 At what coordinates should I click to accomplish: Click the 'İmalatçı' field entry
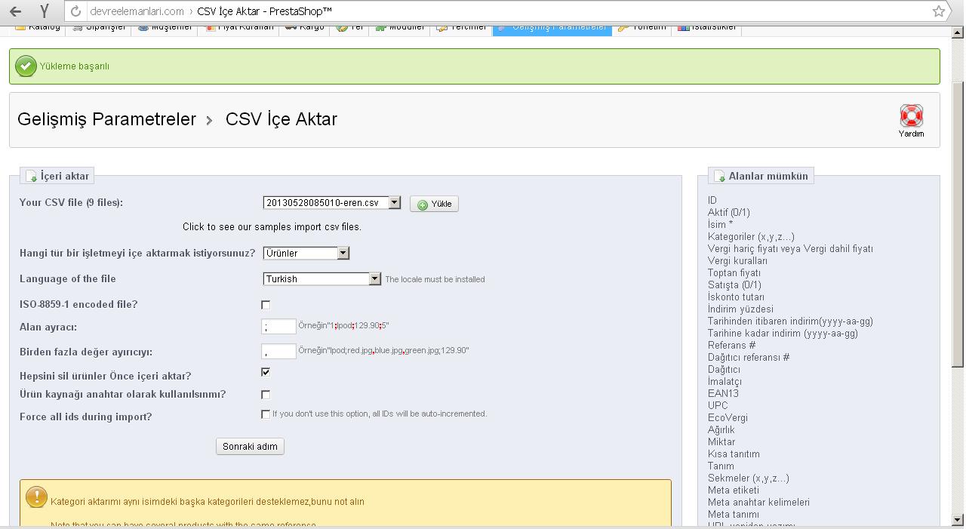[724, 382]
